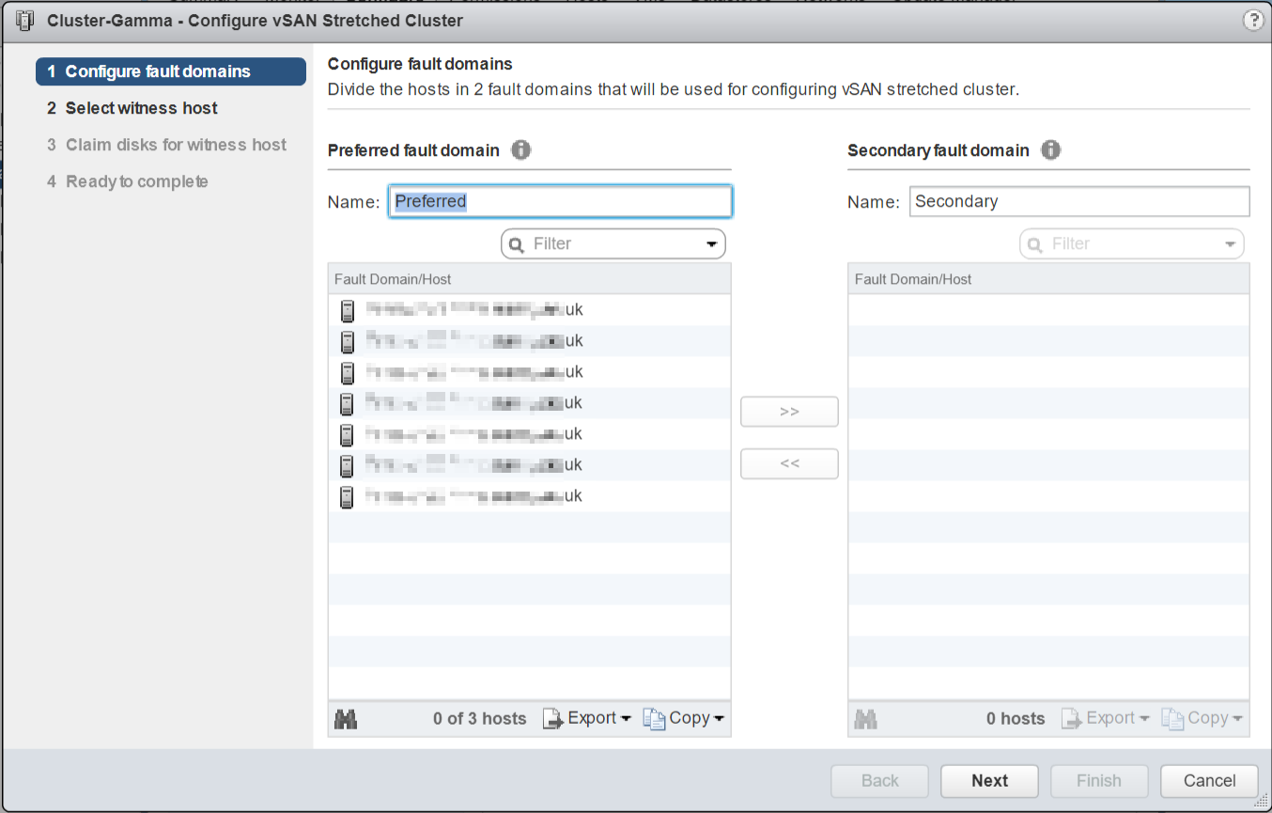
Task: Click the binoculars Find icon under Preferred list
Action: tap(346, 719)
